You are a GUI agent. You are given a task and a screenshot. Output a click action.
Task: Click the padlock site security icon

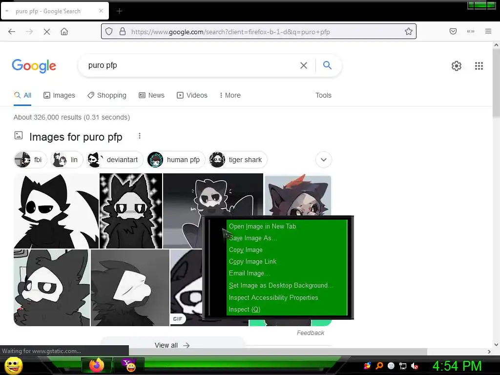coord(123,32)
